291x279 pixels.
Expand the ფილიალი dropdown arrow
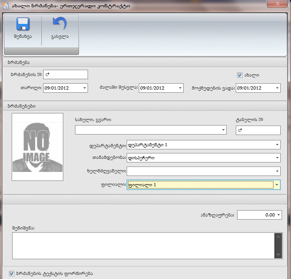pyautogui.click(x=277, y=184)
